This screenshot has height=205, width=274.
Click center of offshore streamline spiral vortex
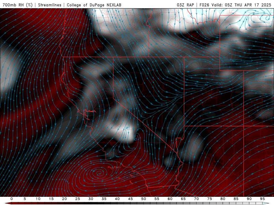(99, 173)
